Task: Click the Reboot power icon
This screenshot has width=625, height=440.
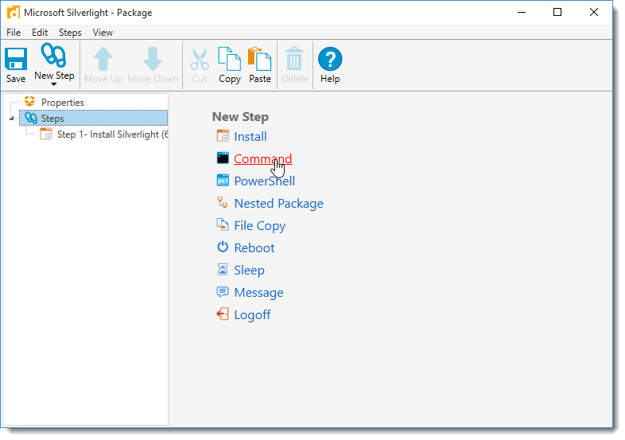Action: click(223, 248)
